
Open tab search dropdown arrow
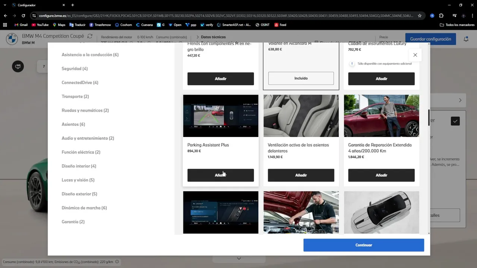[x=5, y=5]
